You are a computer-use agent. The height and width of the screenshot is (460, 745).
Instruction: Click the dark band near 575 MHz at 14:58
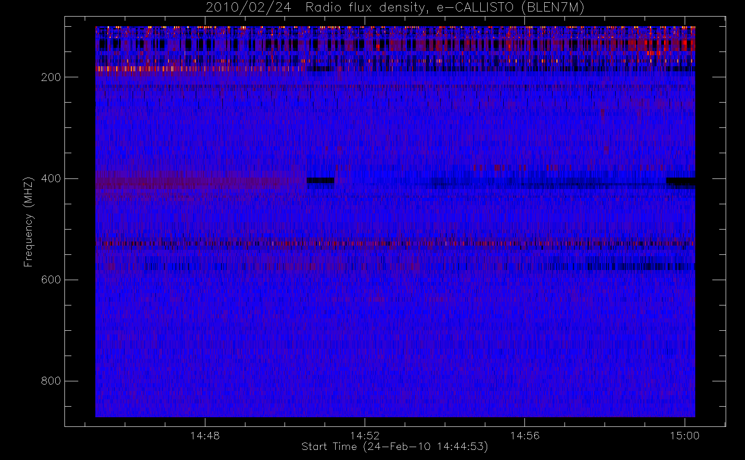640,266
